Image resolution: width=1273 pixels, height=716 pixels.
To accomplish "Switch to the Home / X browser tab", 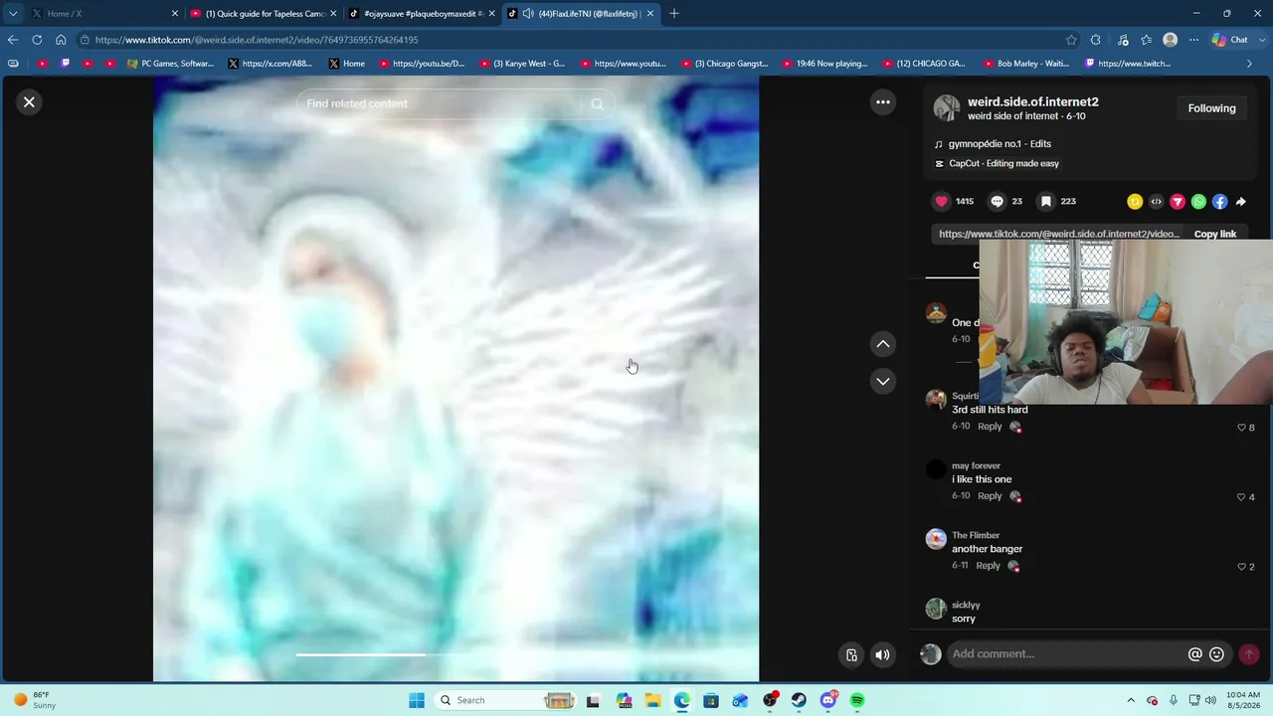I will [104, 13].
